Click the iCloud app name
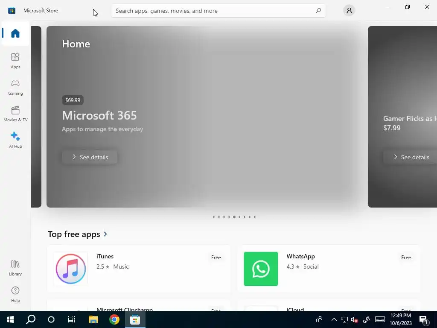The height and width of the screenshot is (328, 437). [x=295, y=309]
